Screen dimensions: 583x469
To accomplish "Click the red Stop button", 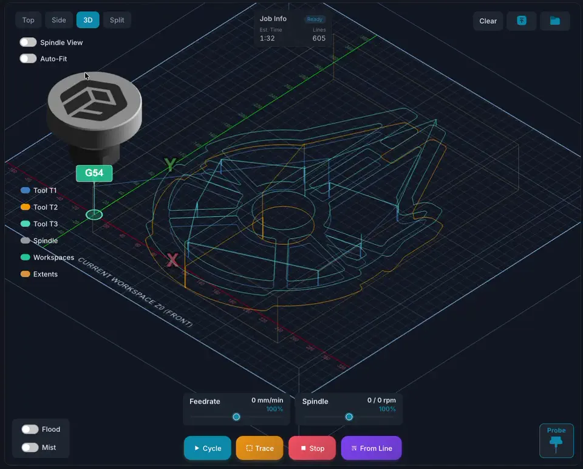I will tap(312, 448).
